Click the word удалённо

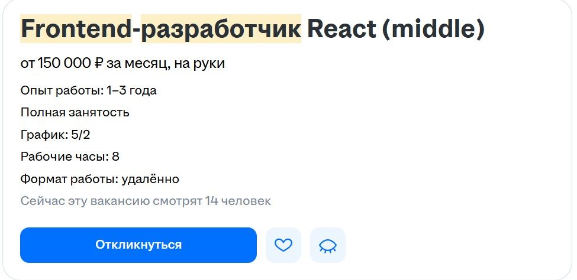150,180
